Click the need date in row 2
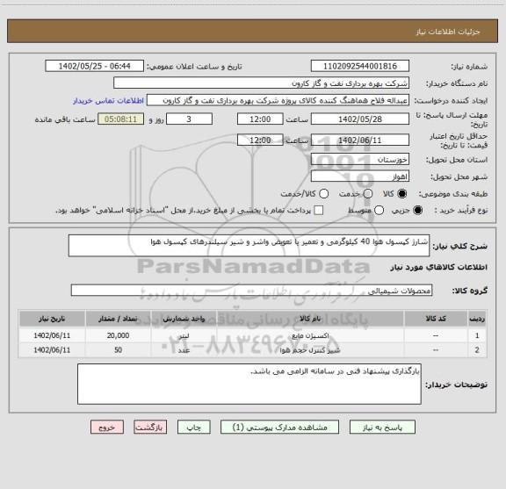 [x=52, y=350]
